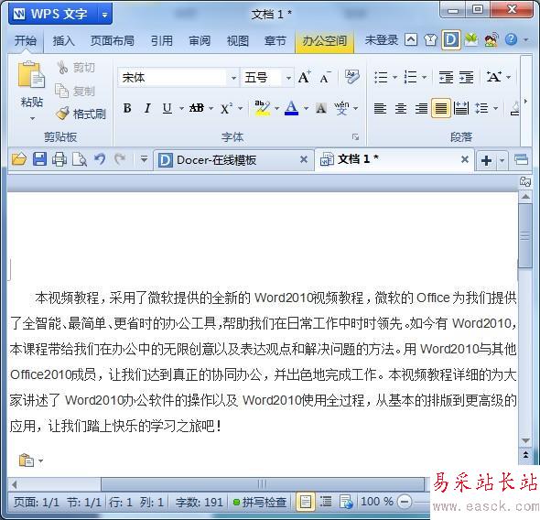Click the skin (shirt) icon in title ribbon
Screen dimensions: 540x520
click(x=430, y=40)
